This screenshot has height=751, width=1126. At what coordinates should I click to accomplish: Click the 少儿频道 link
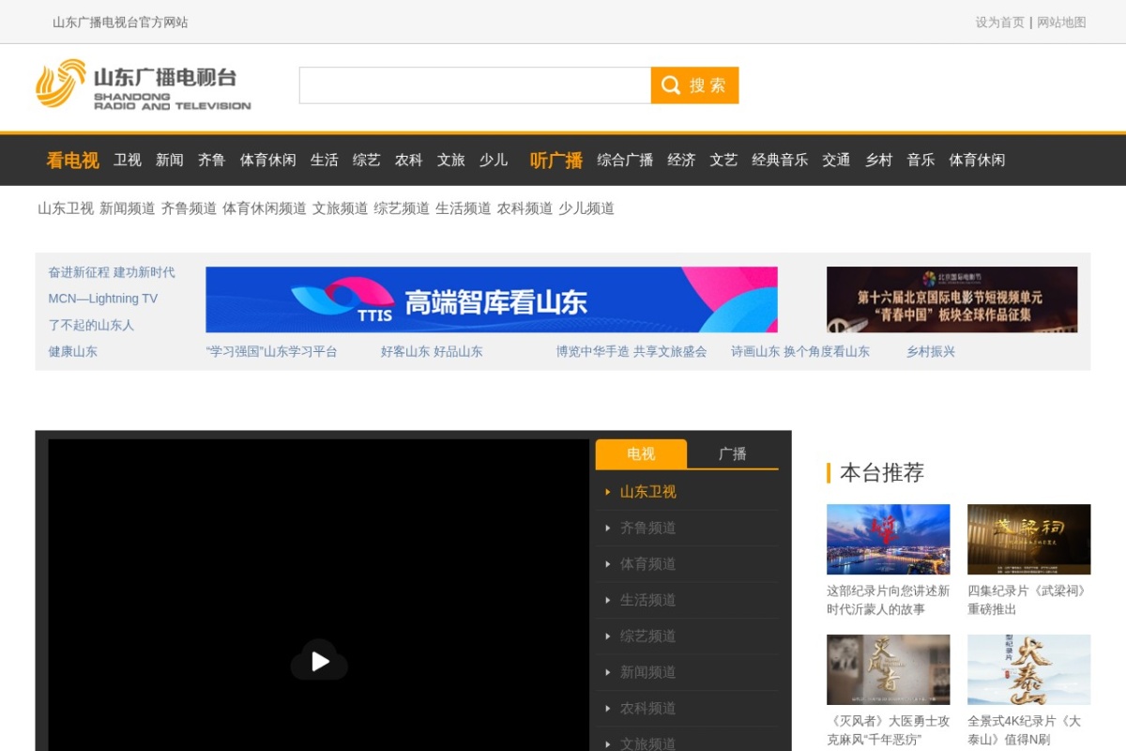tap(586, 208)
